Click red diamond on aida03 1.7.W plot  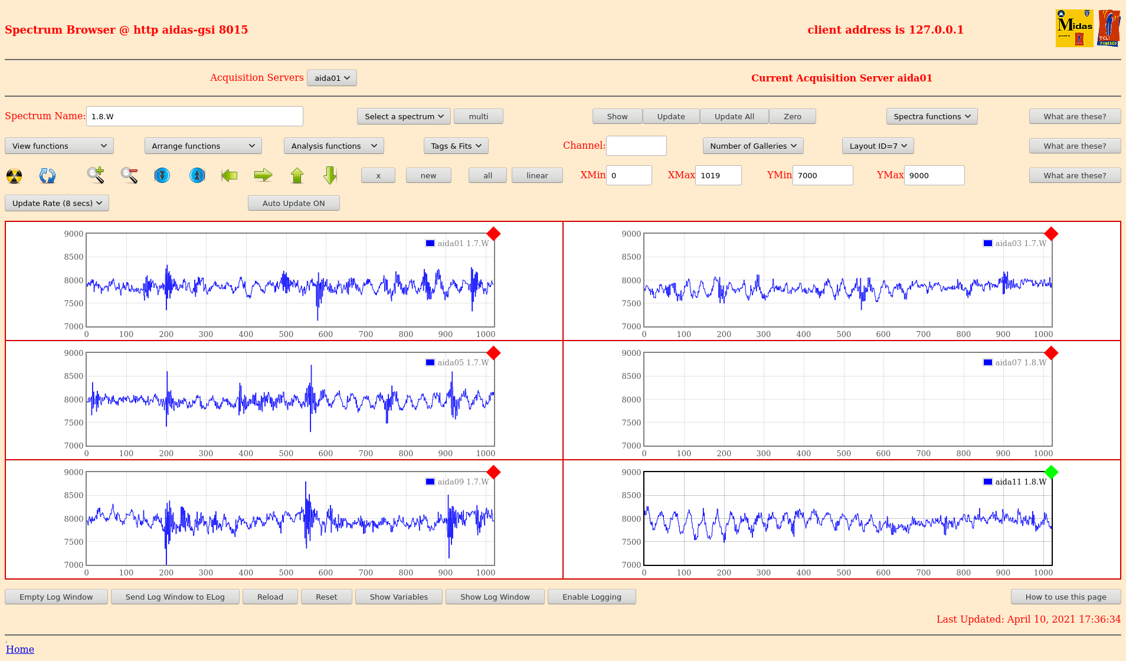click(1051, 234)
